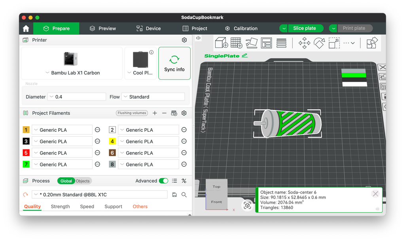405x241 pixels.
Task: Switch Process to Objects mode
Action: click(x=83, y=181)
